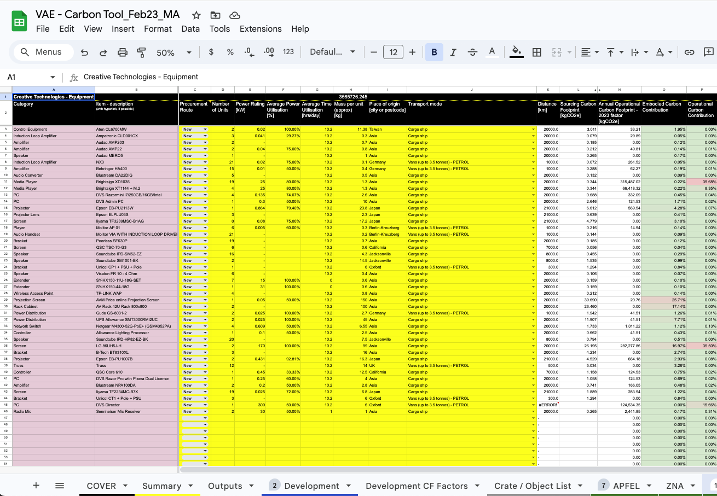This screenshot has height=496, width=717.
Task: Open procurement route dropdown for Aten CL6700MW
Action: 205,130
